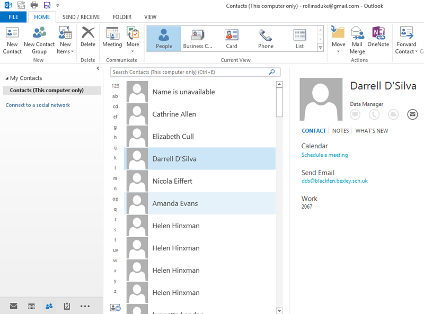The width and height of the screenshot is (424, 314).
Task: Open the CONTACT tab in reading pane
Action: (x=314, y=131)
